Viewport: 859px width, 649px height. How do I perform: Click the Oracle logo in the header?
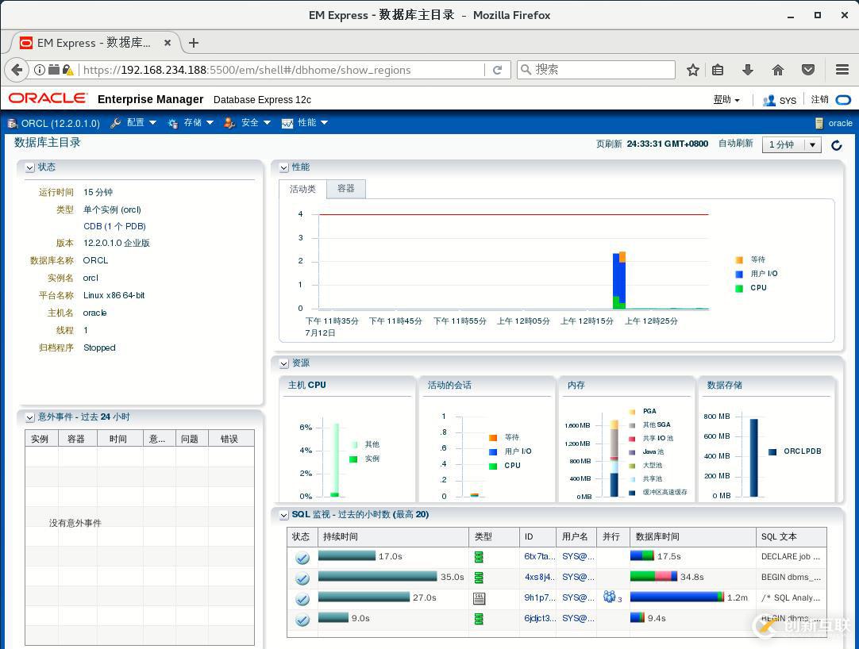(46, 99)
